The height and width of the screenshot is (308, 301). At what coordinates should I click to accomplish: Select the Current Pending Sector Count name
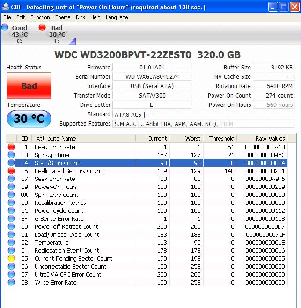click(x=73, y=258)
